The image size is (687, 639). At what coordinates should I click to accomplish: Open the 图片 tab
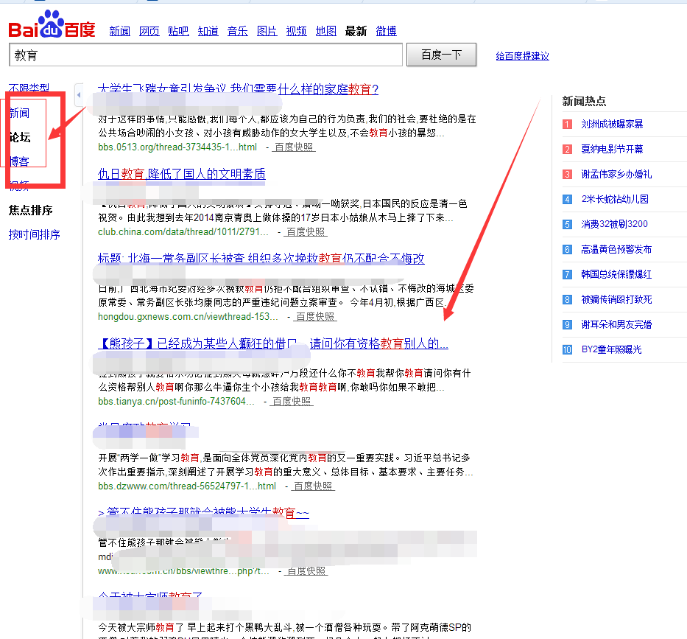click(267, 31)
